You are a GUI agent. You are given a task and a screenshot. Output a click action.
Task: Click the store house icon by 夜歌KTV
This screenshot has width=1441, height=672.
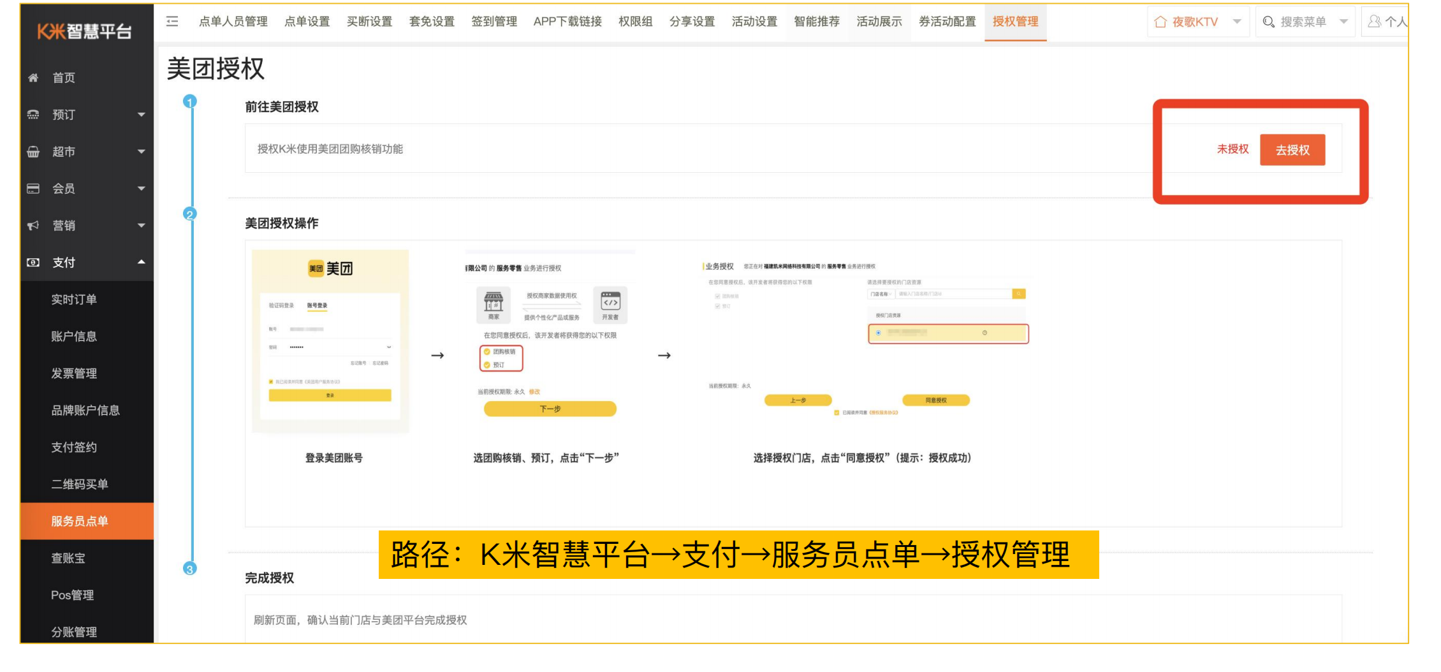point(1160,22)
